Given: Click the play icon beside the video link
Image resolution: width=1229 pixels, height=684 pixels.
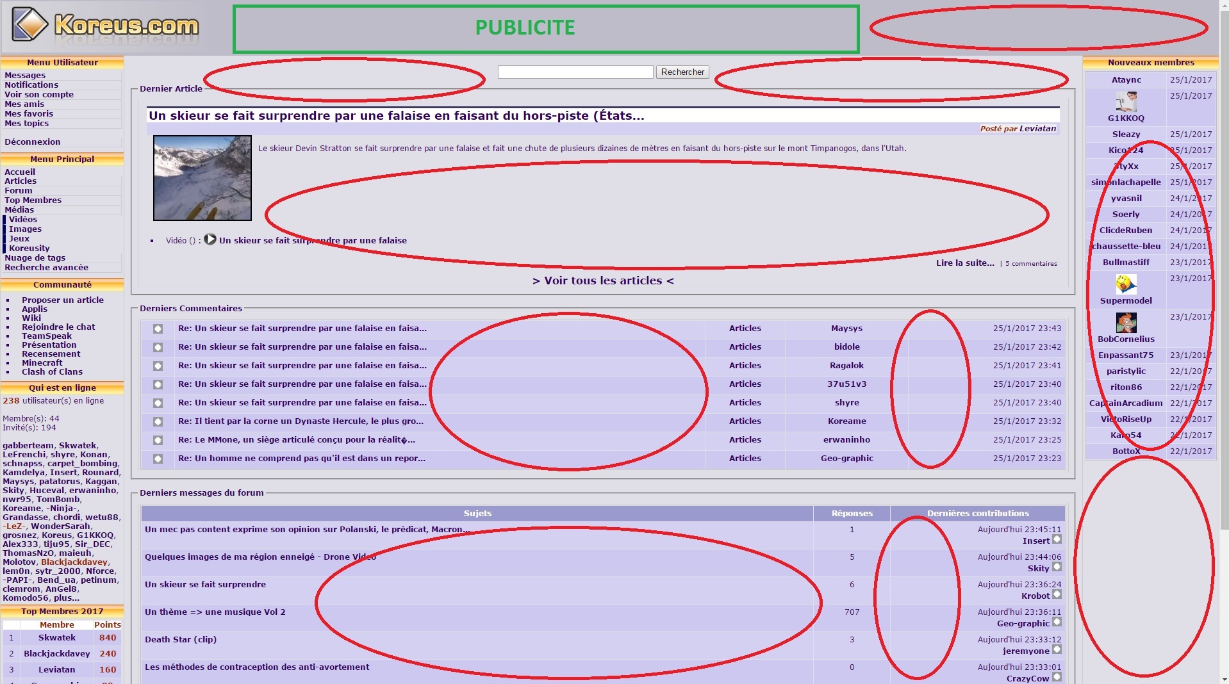Looking at the screenshot, I should [210, 240].
